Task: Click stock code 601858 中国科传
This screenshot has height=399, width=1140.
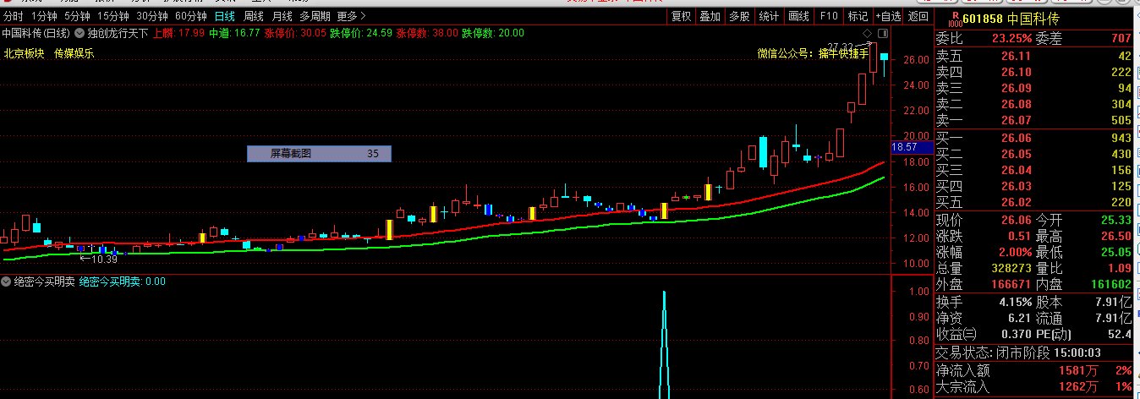Action: [x=1011, y=19]
